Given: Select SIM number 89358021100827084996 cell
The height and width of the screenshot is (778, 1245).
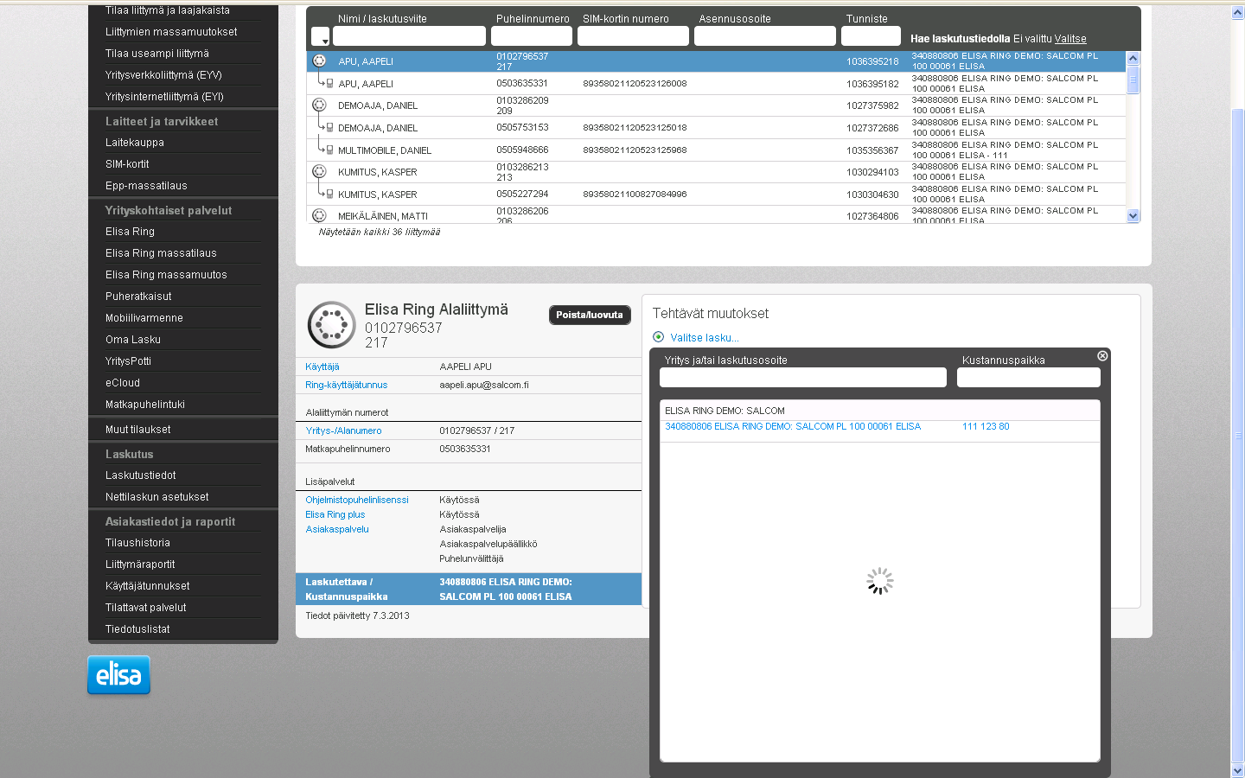Looking at the screenshot, I should coord(635,194).
